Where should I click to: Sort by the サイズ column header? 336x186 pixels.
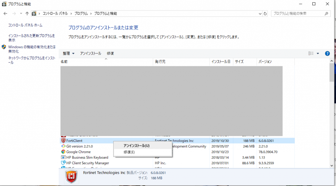pos(245,61)
